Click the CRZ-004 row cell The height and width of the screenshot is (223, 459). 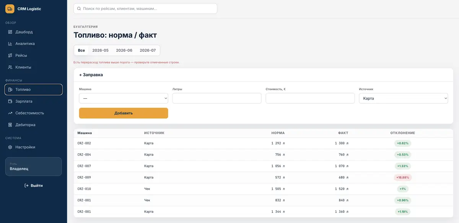click(x=84, y=155)
